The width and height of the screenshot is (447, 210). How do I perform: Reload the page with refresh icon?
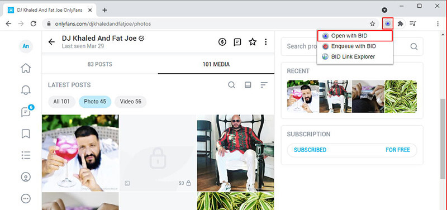tap(34, 23)
